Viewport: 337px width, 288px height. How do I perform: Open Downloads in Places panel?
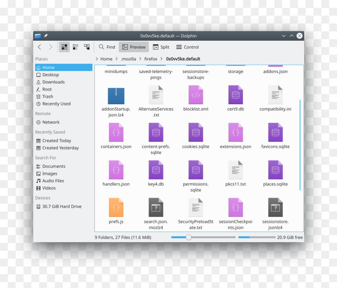pyautogui.click(x=63, y=82)
